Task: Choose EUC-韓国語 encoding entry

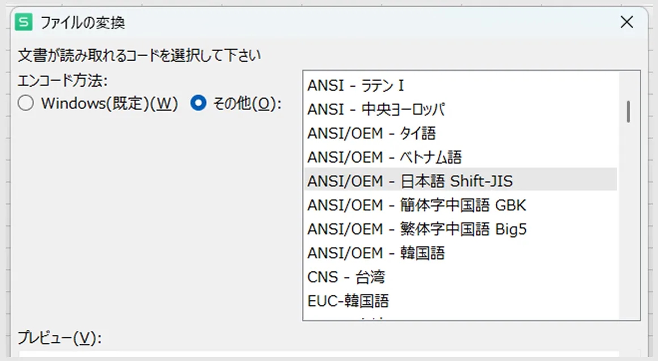Action: (x=461, y=300)
